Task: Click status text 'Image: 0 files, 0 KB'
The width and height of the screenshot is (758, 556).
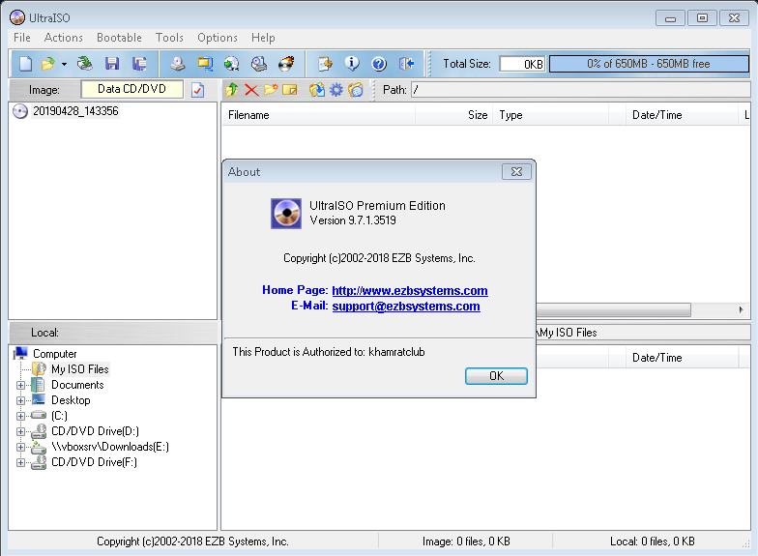Action: pos(466,541)
